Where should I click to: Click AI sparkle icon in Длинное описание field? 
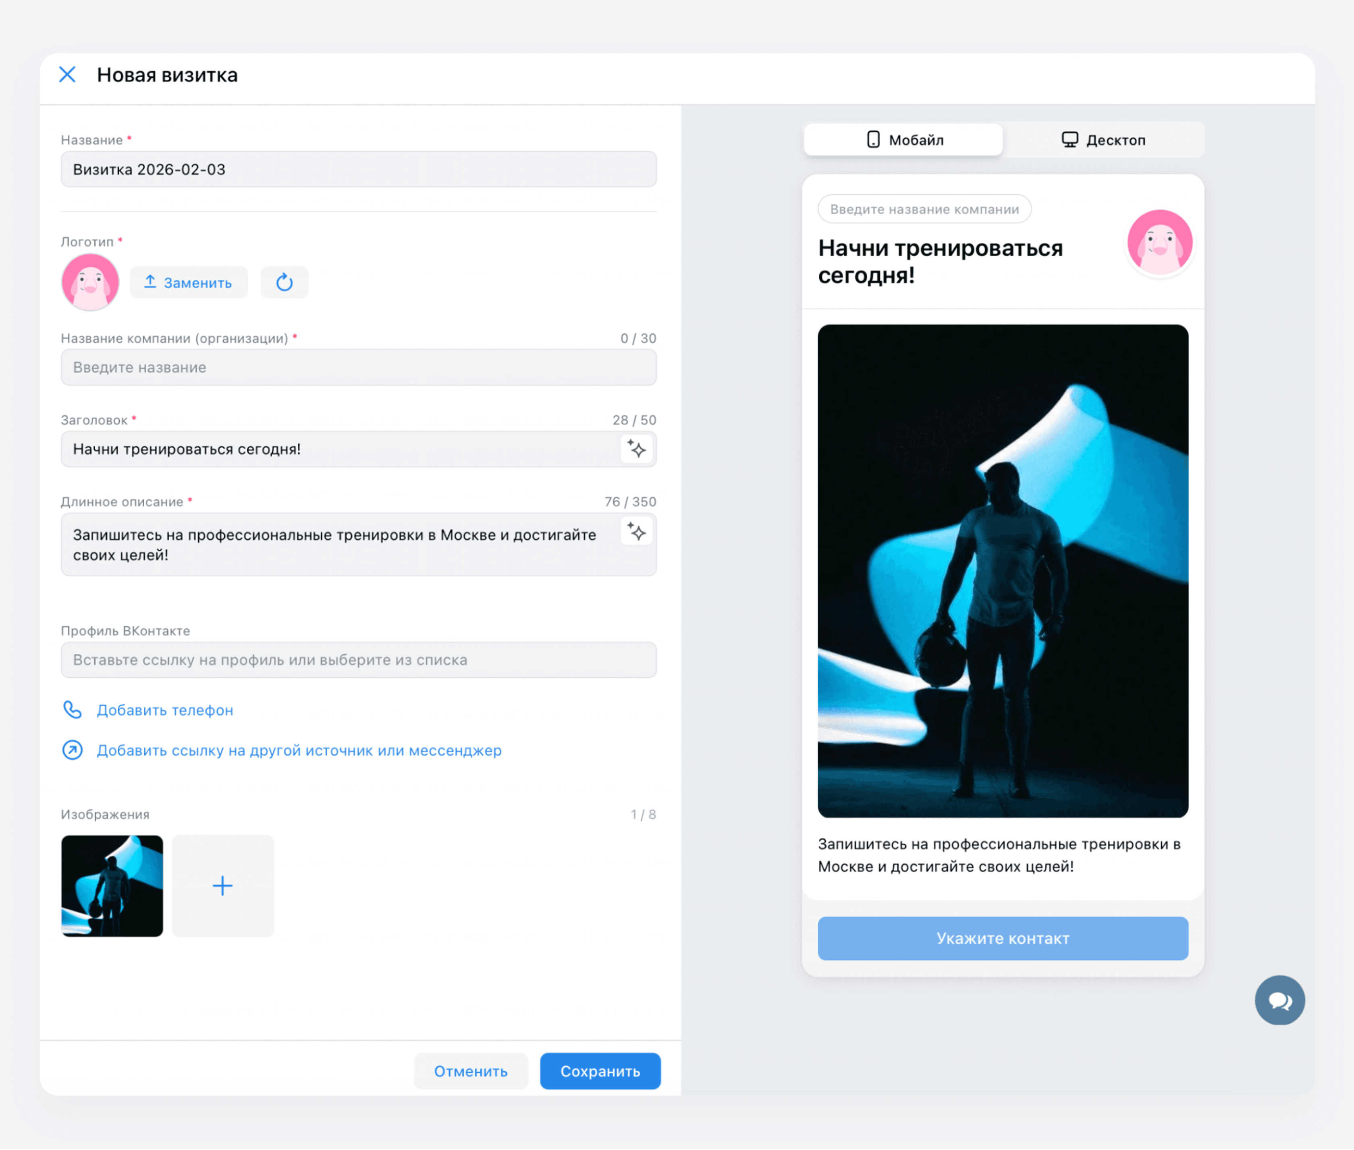click(637, 531)
